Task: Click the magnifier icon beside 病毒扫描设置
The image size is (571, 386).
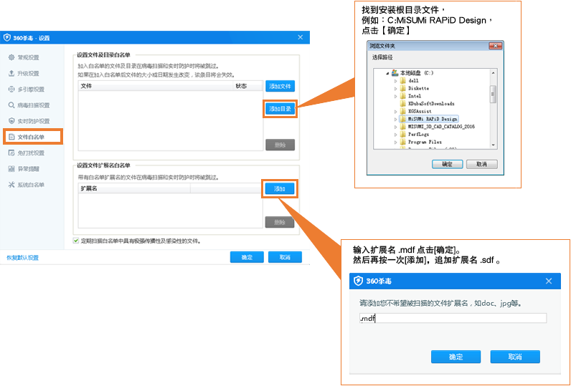Action: 11,105
